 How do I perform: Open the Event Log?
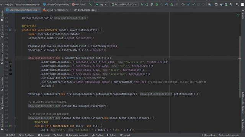(x=208, y=135)
